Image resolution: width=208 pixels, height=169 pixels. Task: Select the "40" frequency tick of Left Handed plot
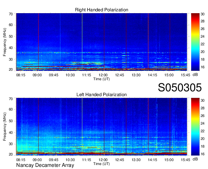[x=11, y=133]
